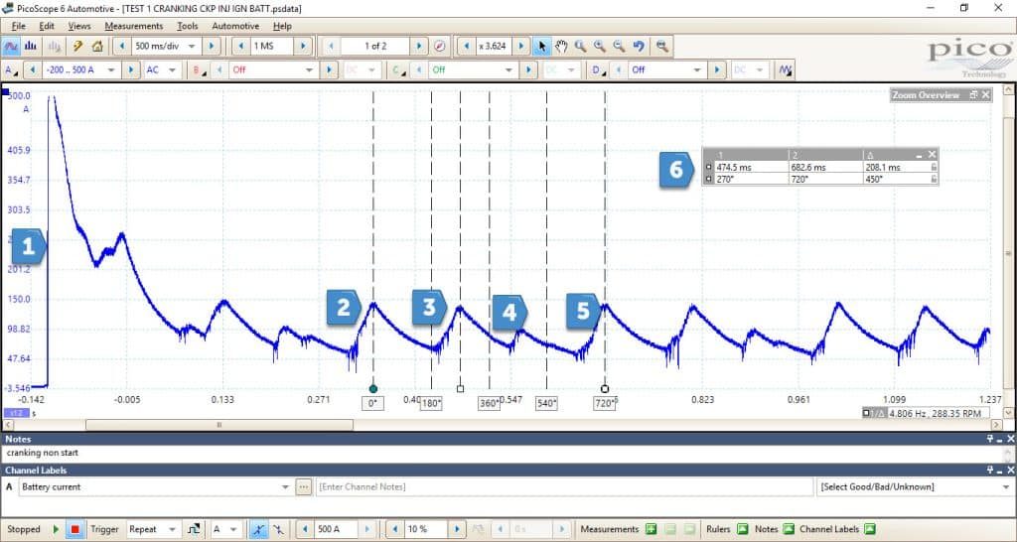
Task: Open the Tools menu
Action: click(188, 26)
